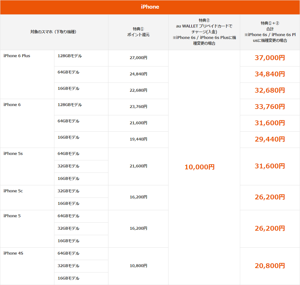Click 16GBモデル in the iPhone 6 group

pos(68,137)
